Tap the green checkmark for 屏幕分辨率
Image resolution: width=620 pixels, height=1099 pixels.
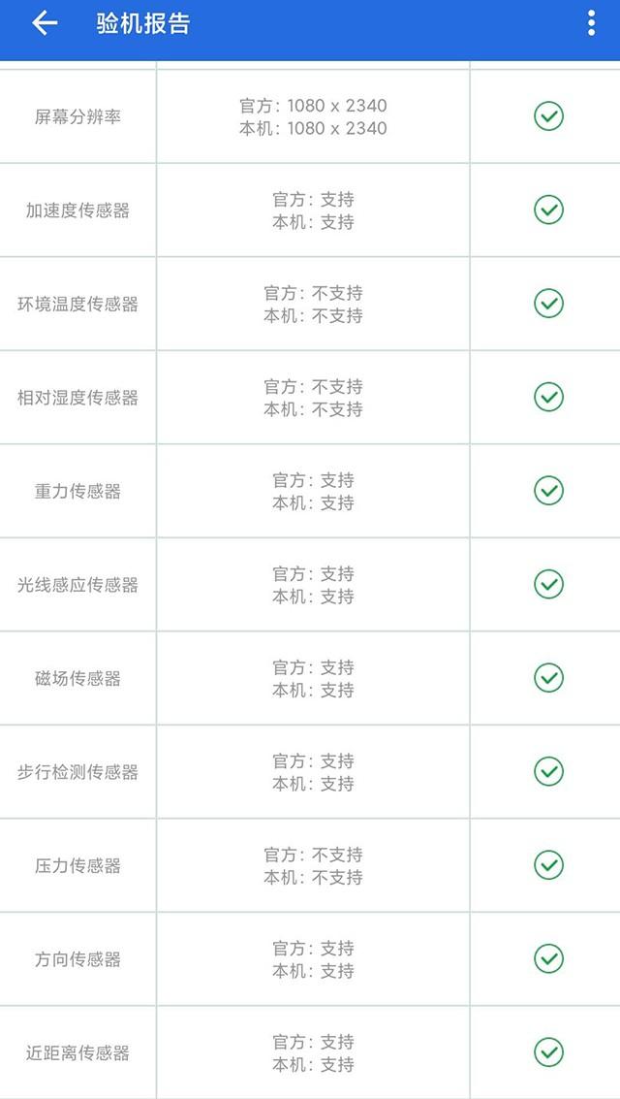[x=548, y=115]
